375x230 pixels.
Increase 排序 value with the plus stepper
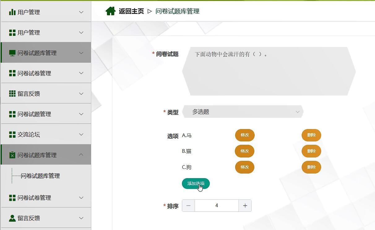coord(245,205)
